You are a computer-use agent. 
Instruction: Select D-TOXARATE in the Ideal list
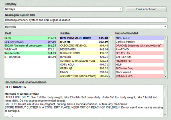[x=30, y=57]
